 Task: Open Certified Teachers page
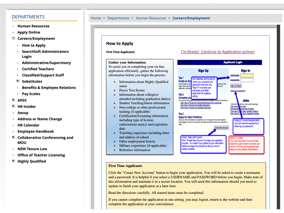click(x=38, y=69)
